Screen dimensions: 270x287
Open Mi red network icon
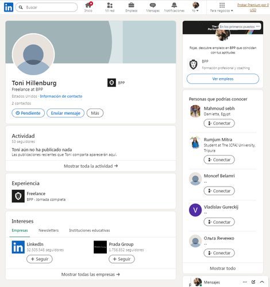click(x=110, y=7)
